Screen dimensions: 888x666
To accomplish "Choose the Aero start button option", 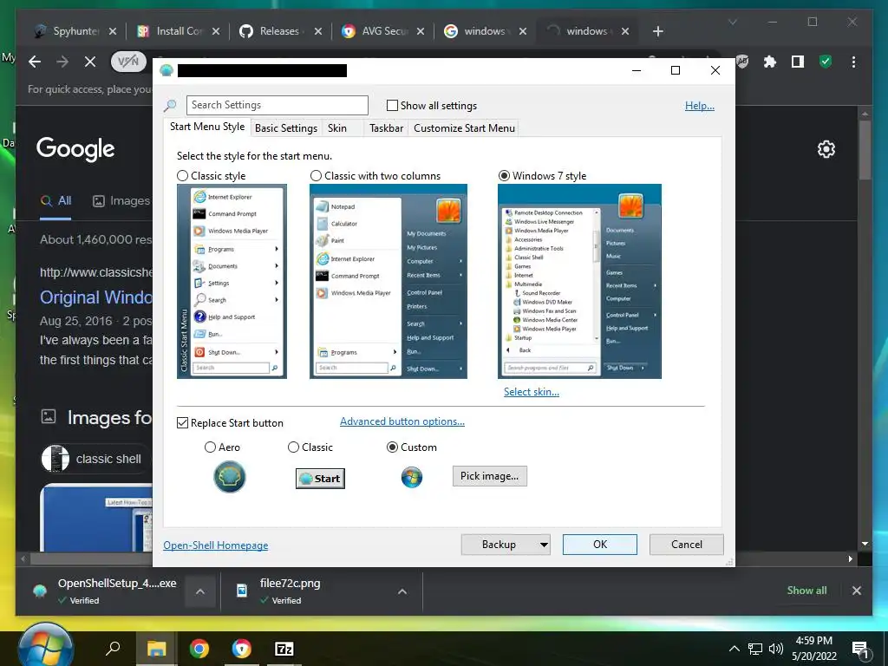I will (x=210, y=447).
